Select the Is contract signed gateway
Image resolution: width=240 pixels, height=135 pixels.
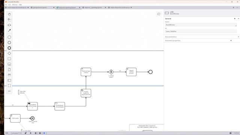[111, 72]
